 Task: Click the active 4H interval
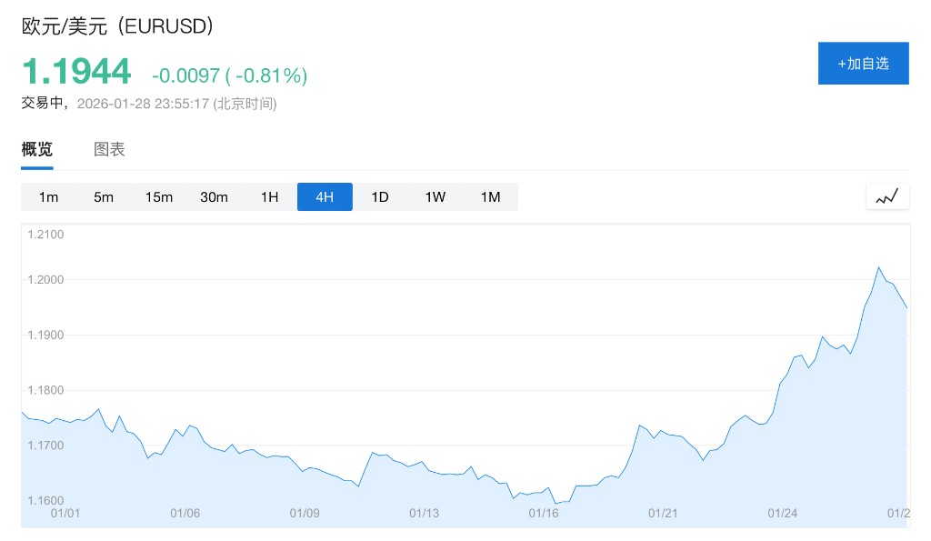[325, 197]
